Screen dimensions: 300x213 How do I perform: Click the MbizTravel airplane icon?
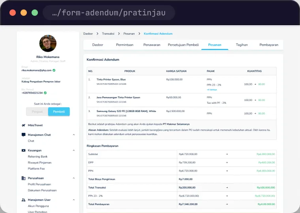pos(24,125)
